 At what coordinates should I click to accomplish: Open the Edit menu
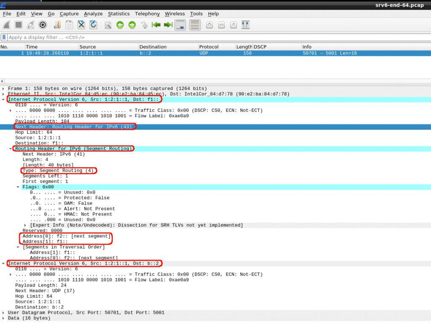[x=21, y=14]
